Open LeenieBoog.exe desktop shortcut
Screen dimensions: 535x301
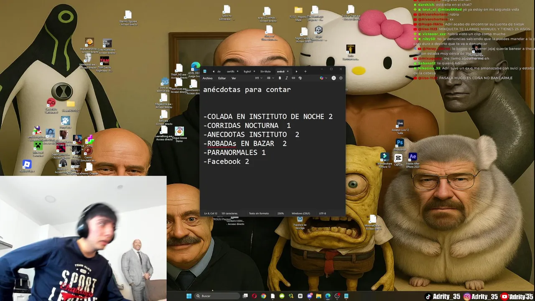click(x=164, y=133)
